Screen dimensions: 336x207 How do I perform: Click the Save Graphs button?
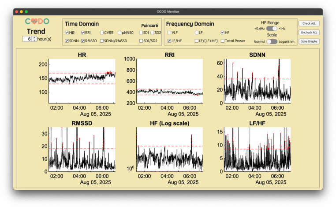point(309,41)
